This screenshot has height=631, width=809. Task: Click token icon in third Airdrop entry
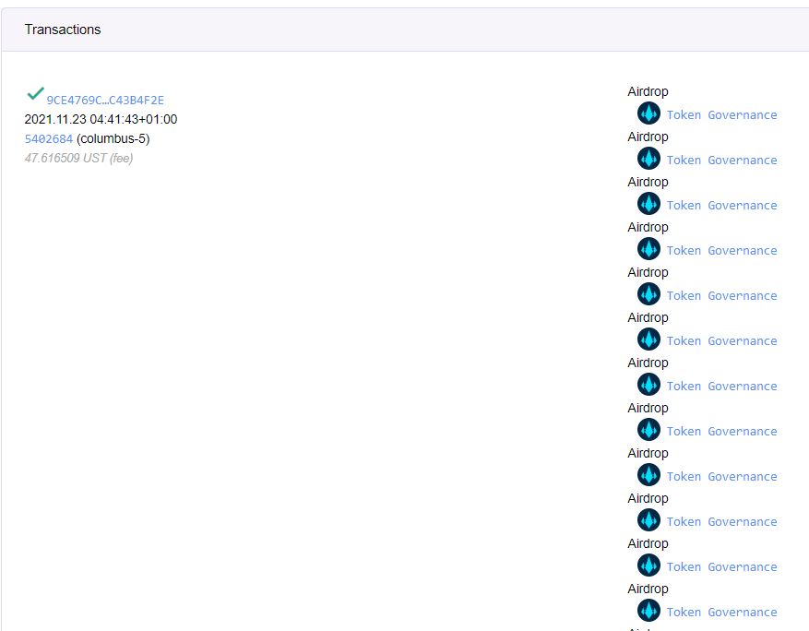point(648,204)
